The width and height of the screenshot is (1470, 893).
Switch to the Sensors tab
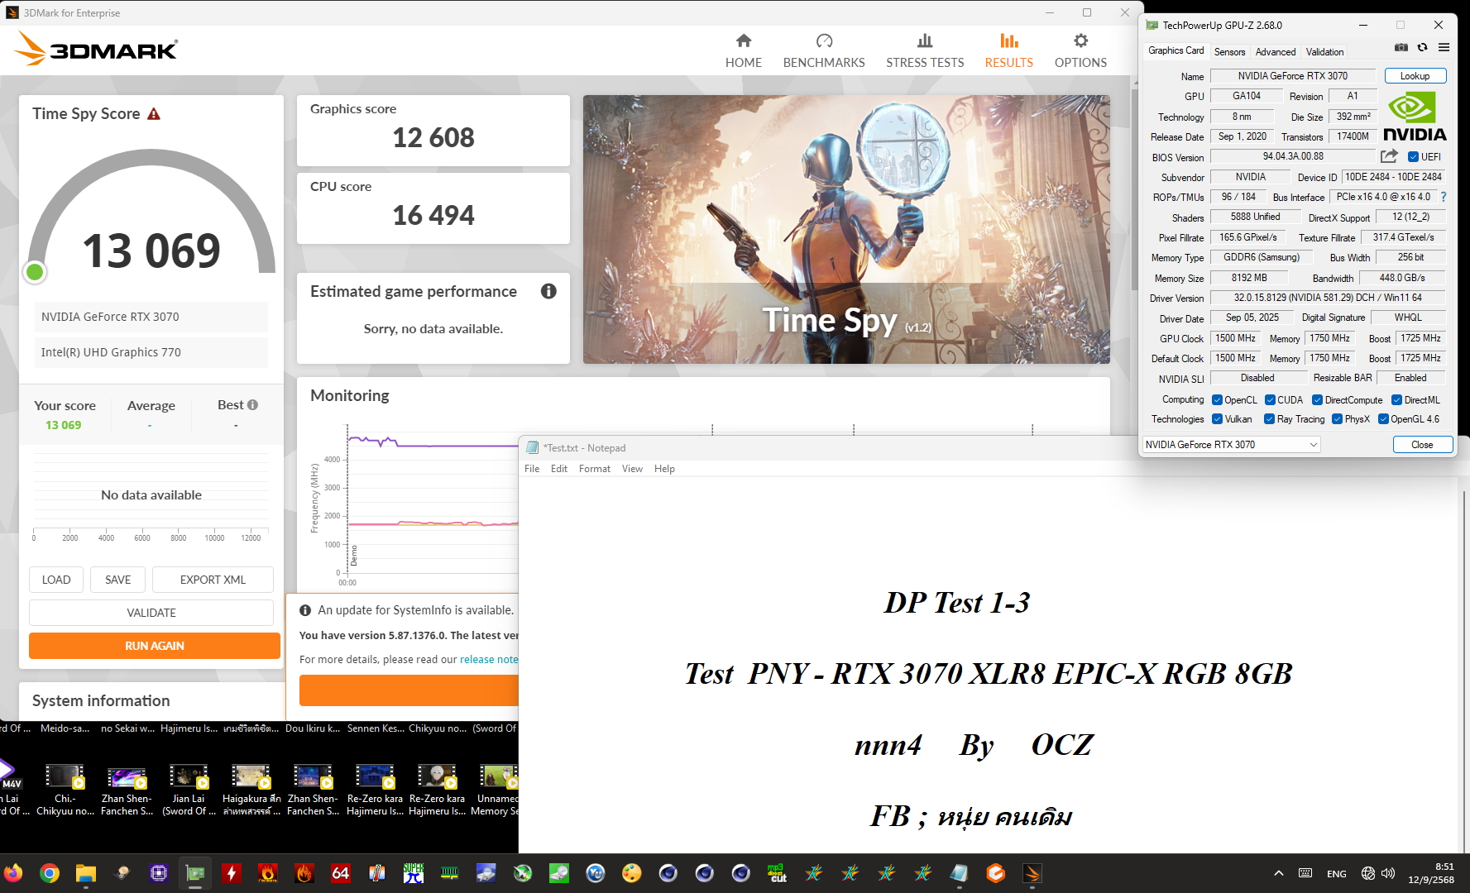tap(1229, 52)
